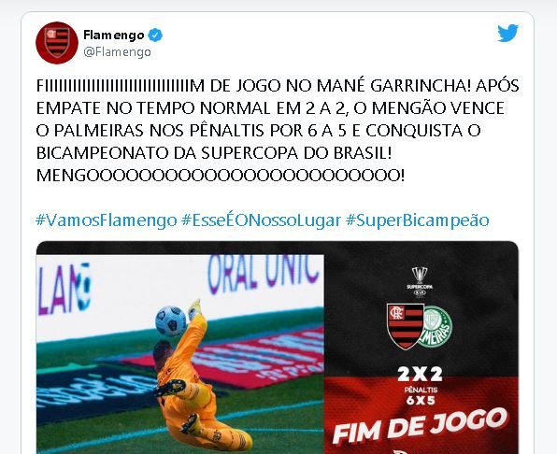Viewport: 557px width, 454px height.
Task: Click the BICAMPEONATO DA SUPERCOPA text line
Action: [214, 153]
